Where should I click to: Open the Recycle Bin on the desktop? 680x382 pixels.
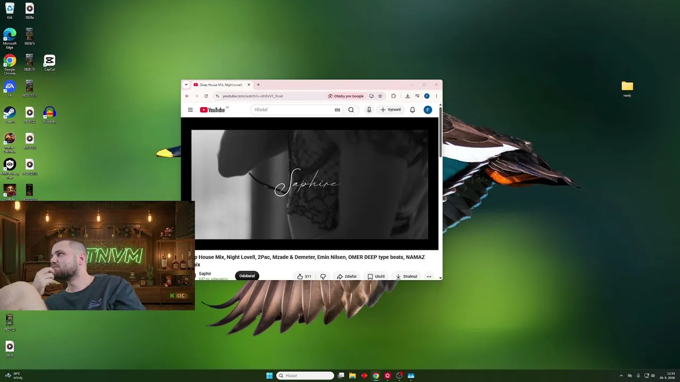point(10,11)
